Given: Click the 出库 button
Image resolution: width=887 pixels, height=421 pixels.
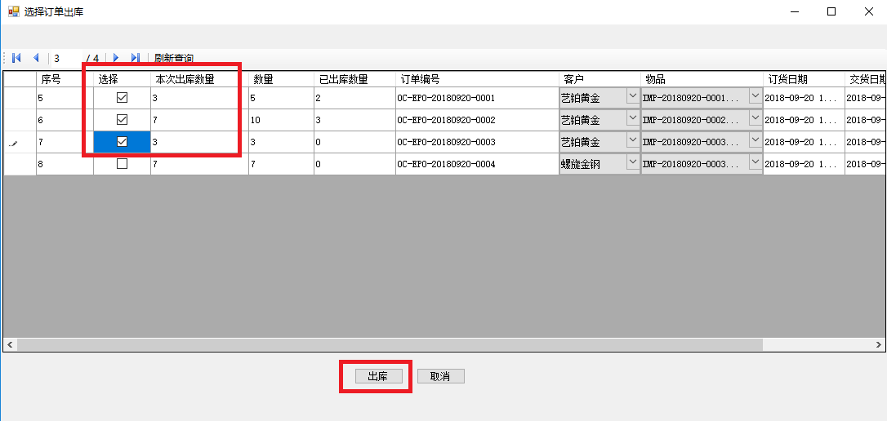Looking at the screenshot, I should 378,376.
